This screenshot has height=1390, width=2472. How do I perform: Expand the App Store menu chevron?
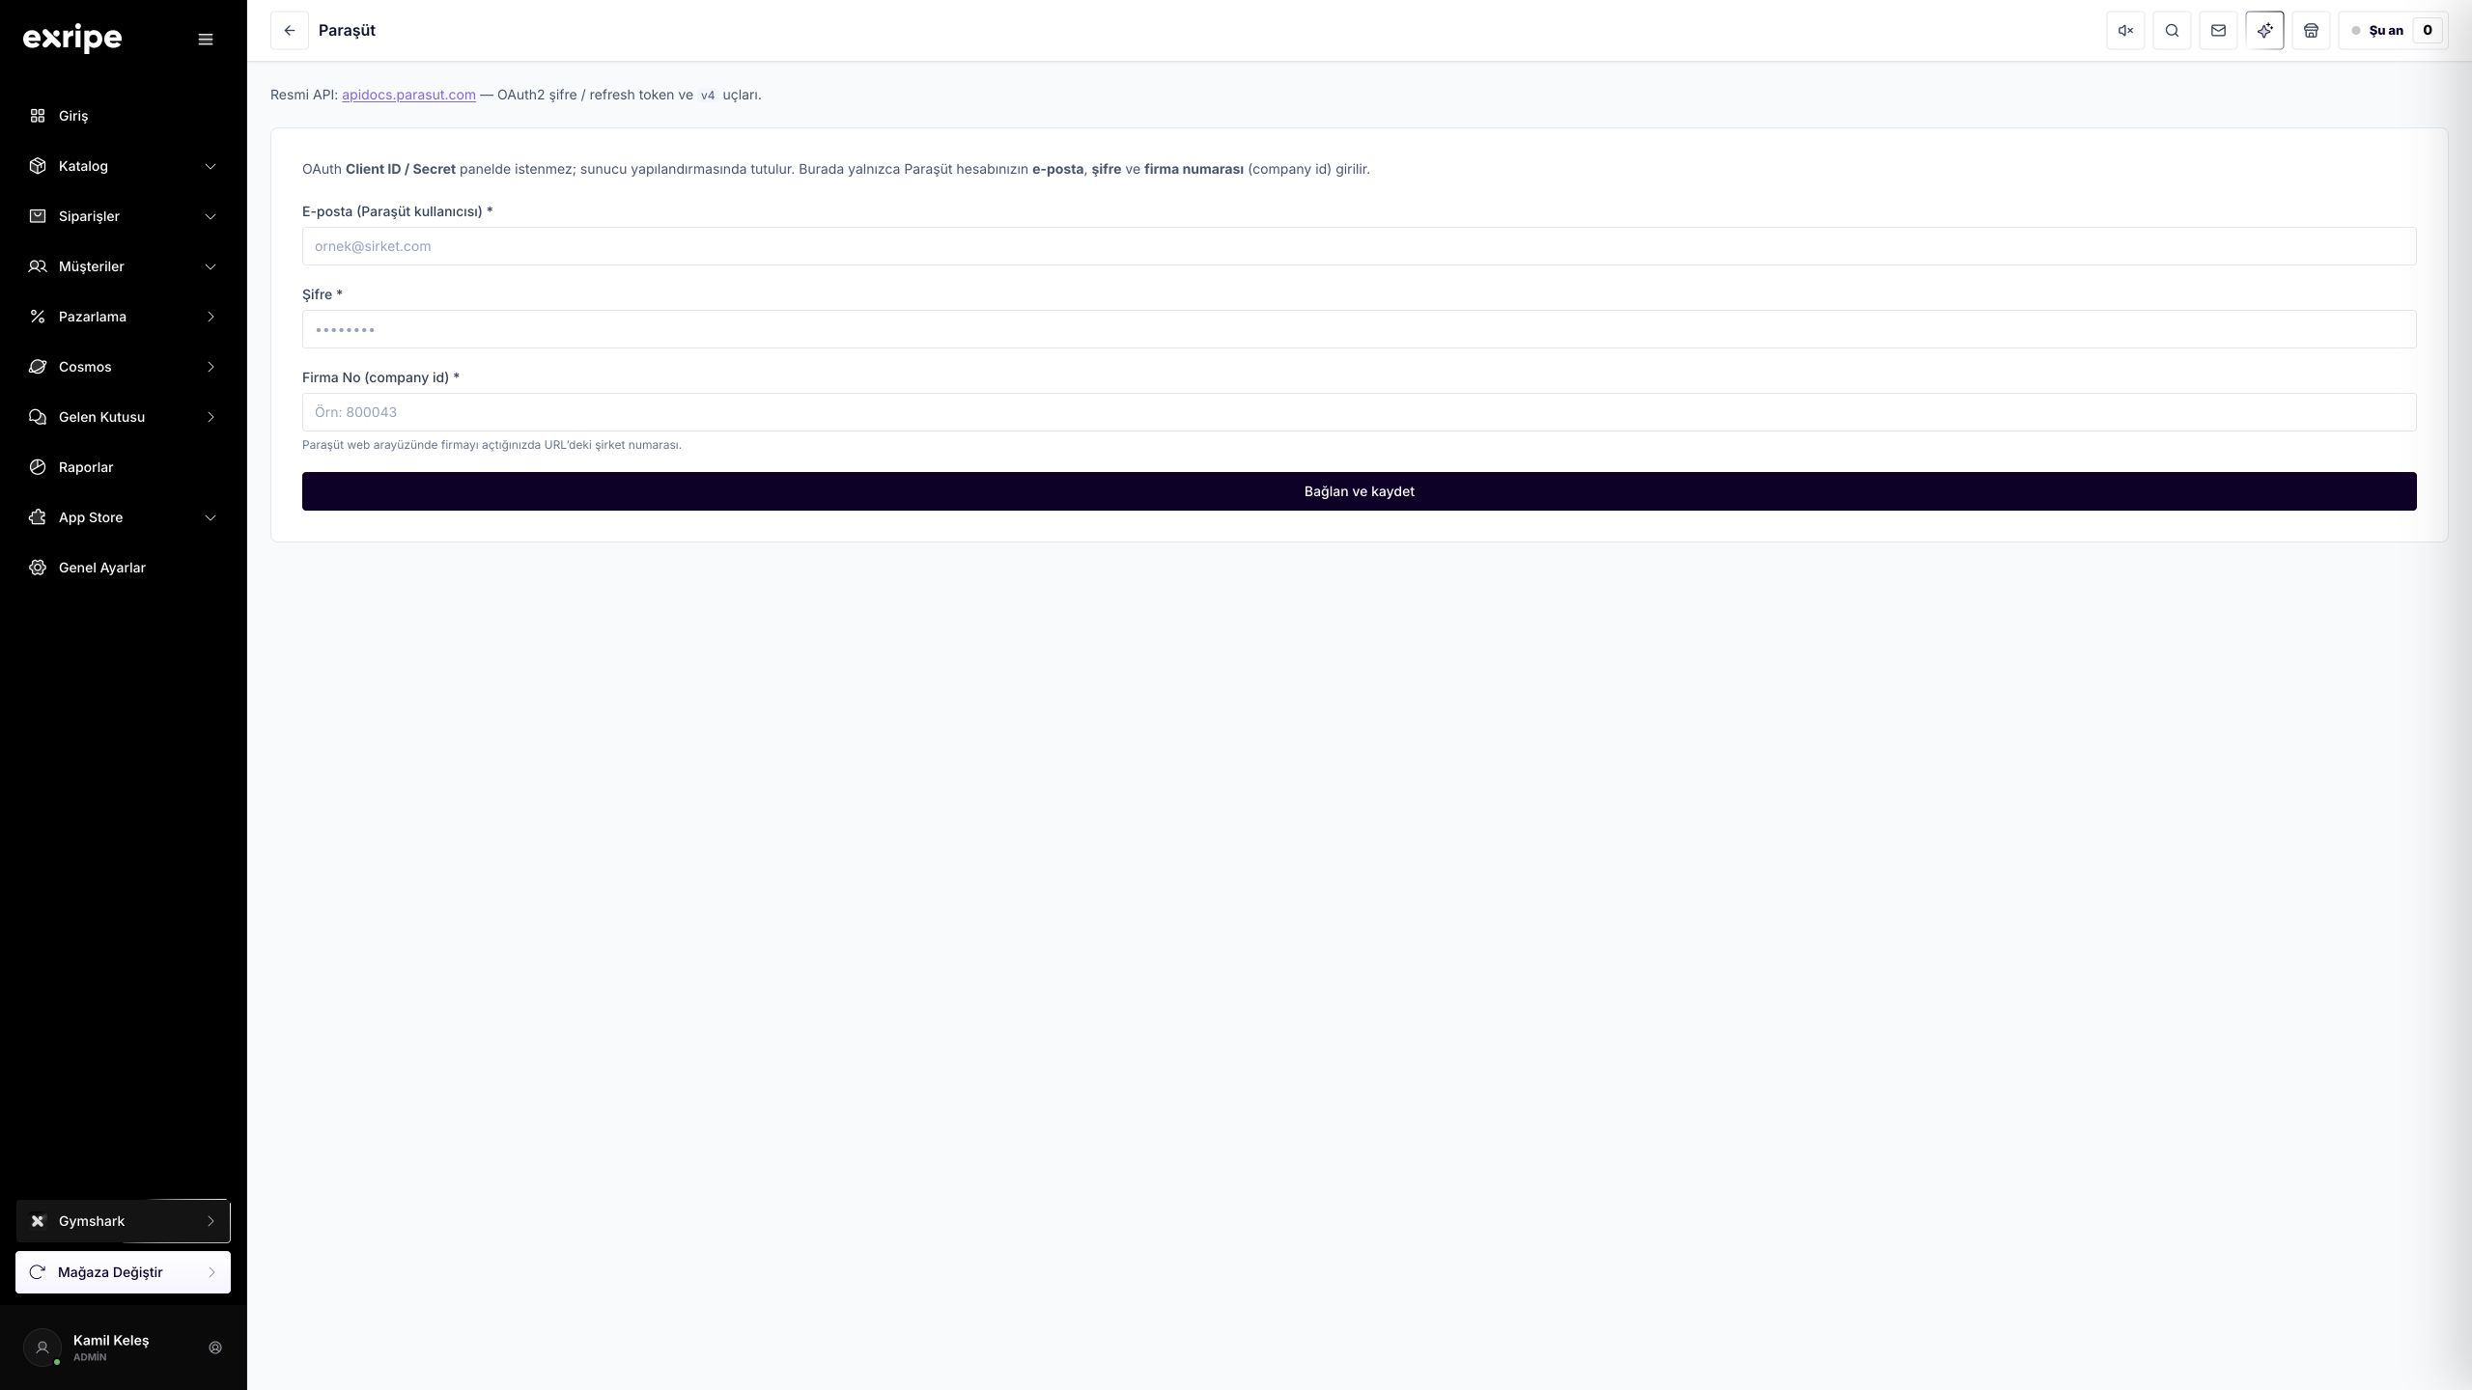click(x=211, y=517)
